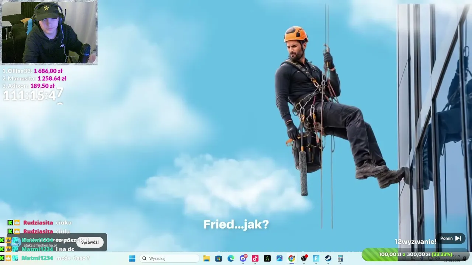Launch Microsoft Store from the taskbar

click(x=219, y=258)
